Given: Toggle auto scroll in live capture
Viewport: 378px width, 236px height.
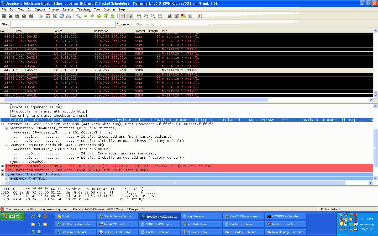Looking at the screenshot, I should 129,16.
